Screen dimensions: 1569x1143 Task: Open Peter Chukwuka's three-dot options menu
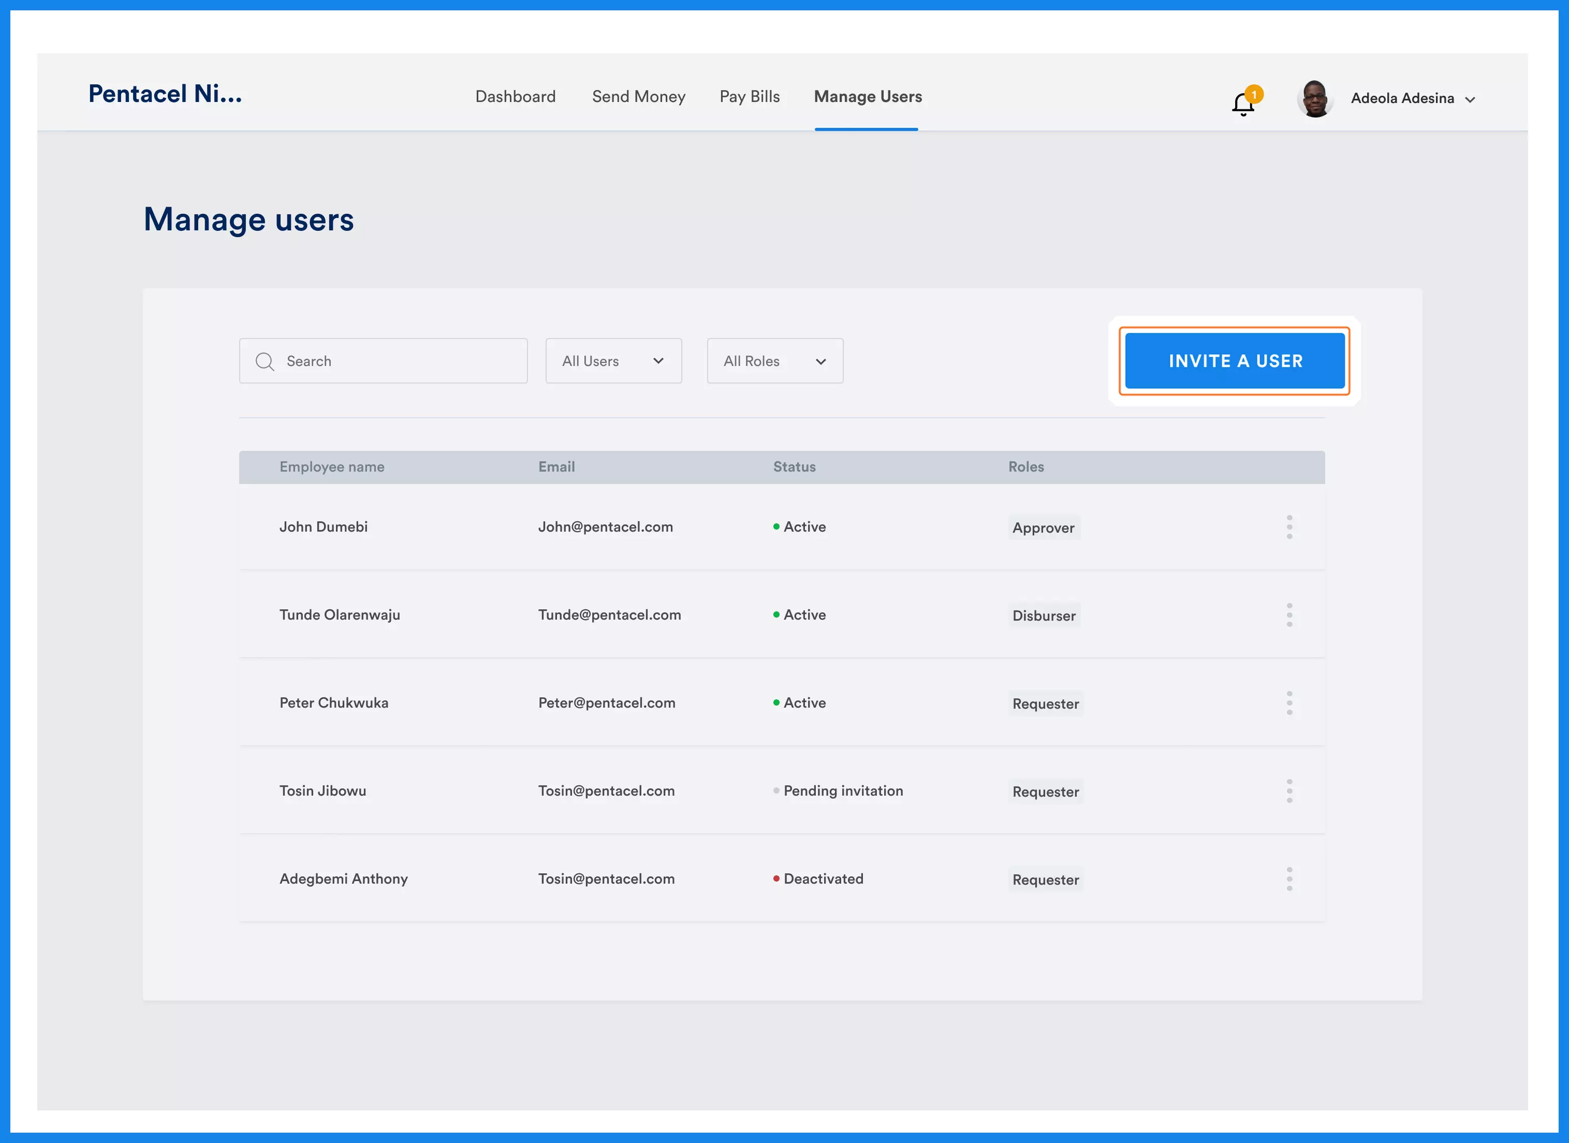click(x=1289, y=703)
